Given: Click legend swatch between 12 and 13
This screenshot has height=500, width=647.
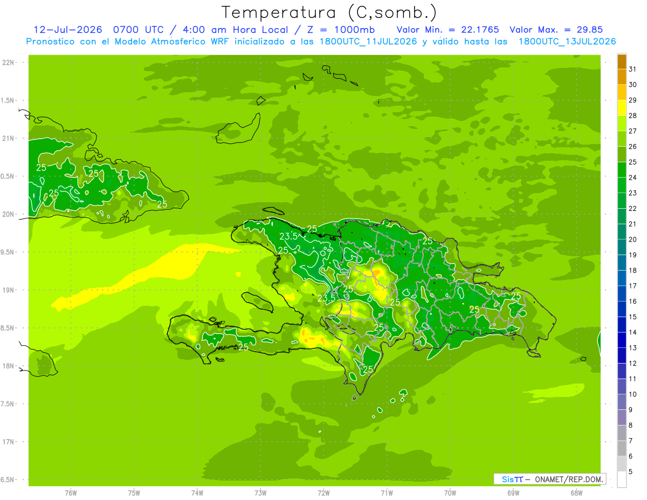Looking at the screenshot, I should [x=622, y=355].
